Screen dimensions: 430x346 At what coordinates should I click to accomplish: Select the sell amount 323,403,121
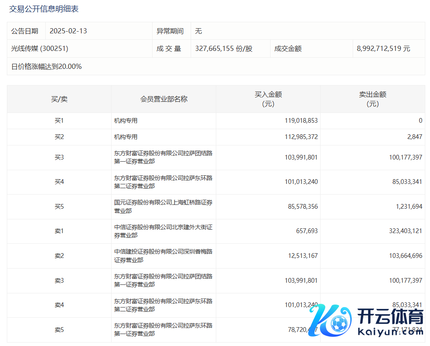tap(401, 231)
